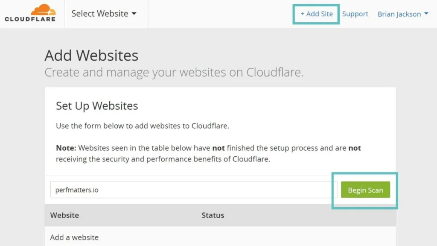Click the caret arrow beside Select Website
This screenshot has width=437, height=246.
tap(134, 14)
